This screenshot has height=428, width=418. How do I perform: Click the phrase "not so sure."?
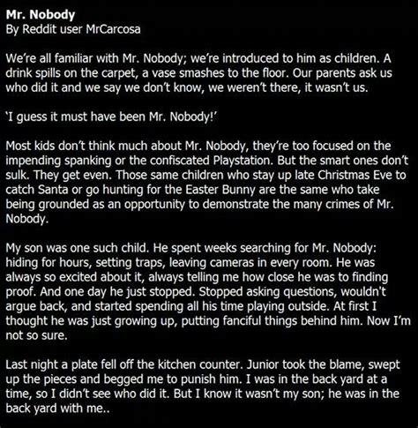pos(36,335)
